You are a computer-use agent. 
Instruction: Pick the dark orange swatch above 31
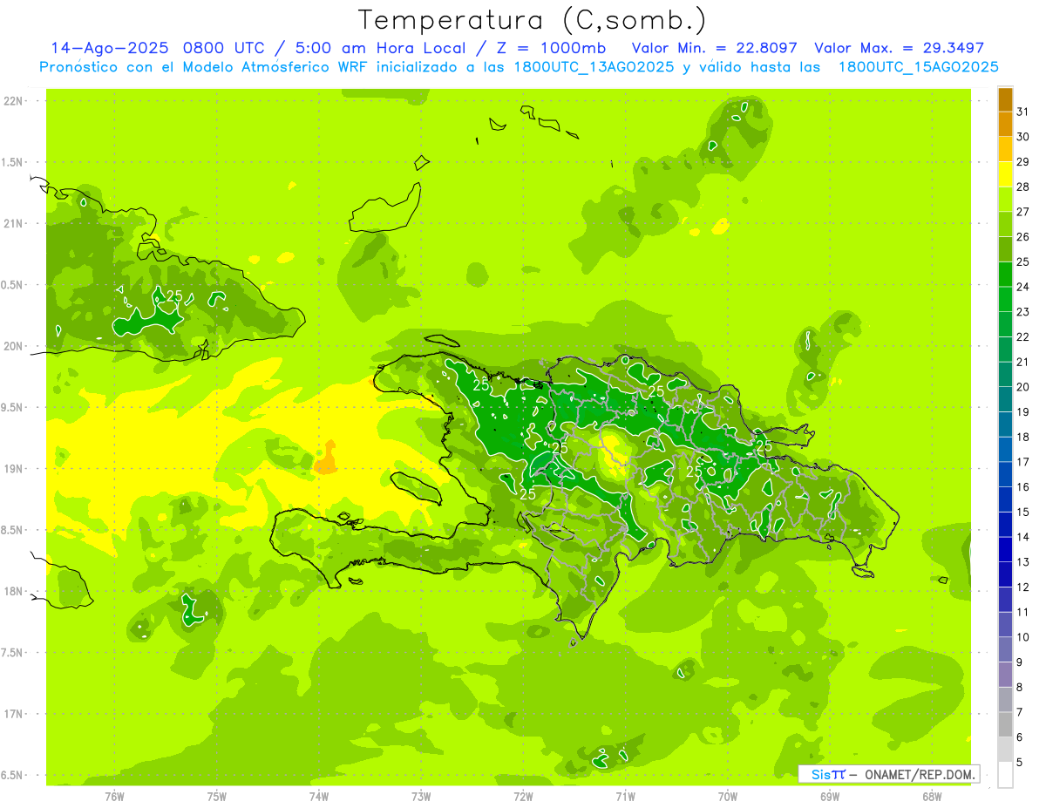tap(1005, 100)
